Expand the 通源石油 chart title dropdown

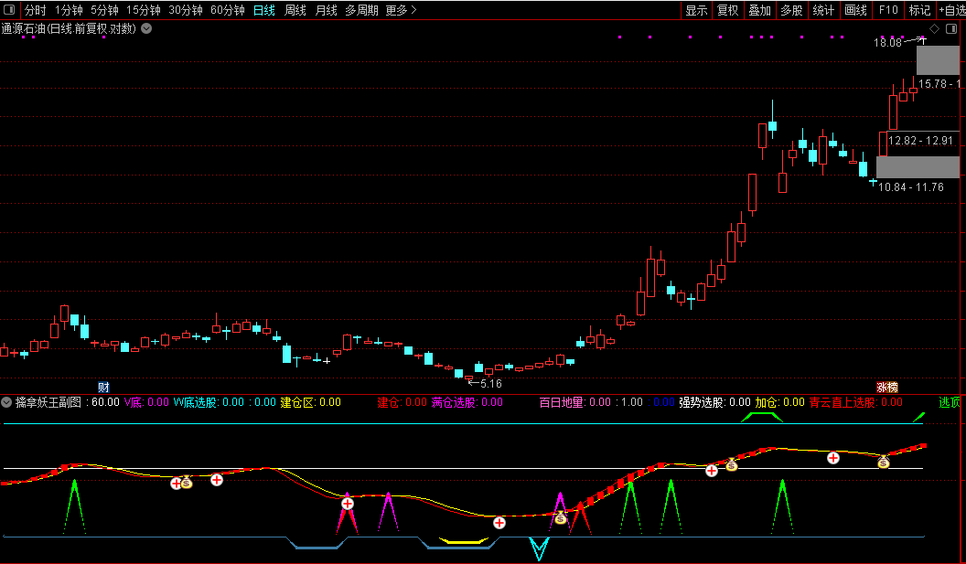click(x=146, y=28)
